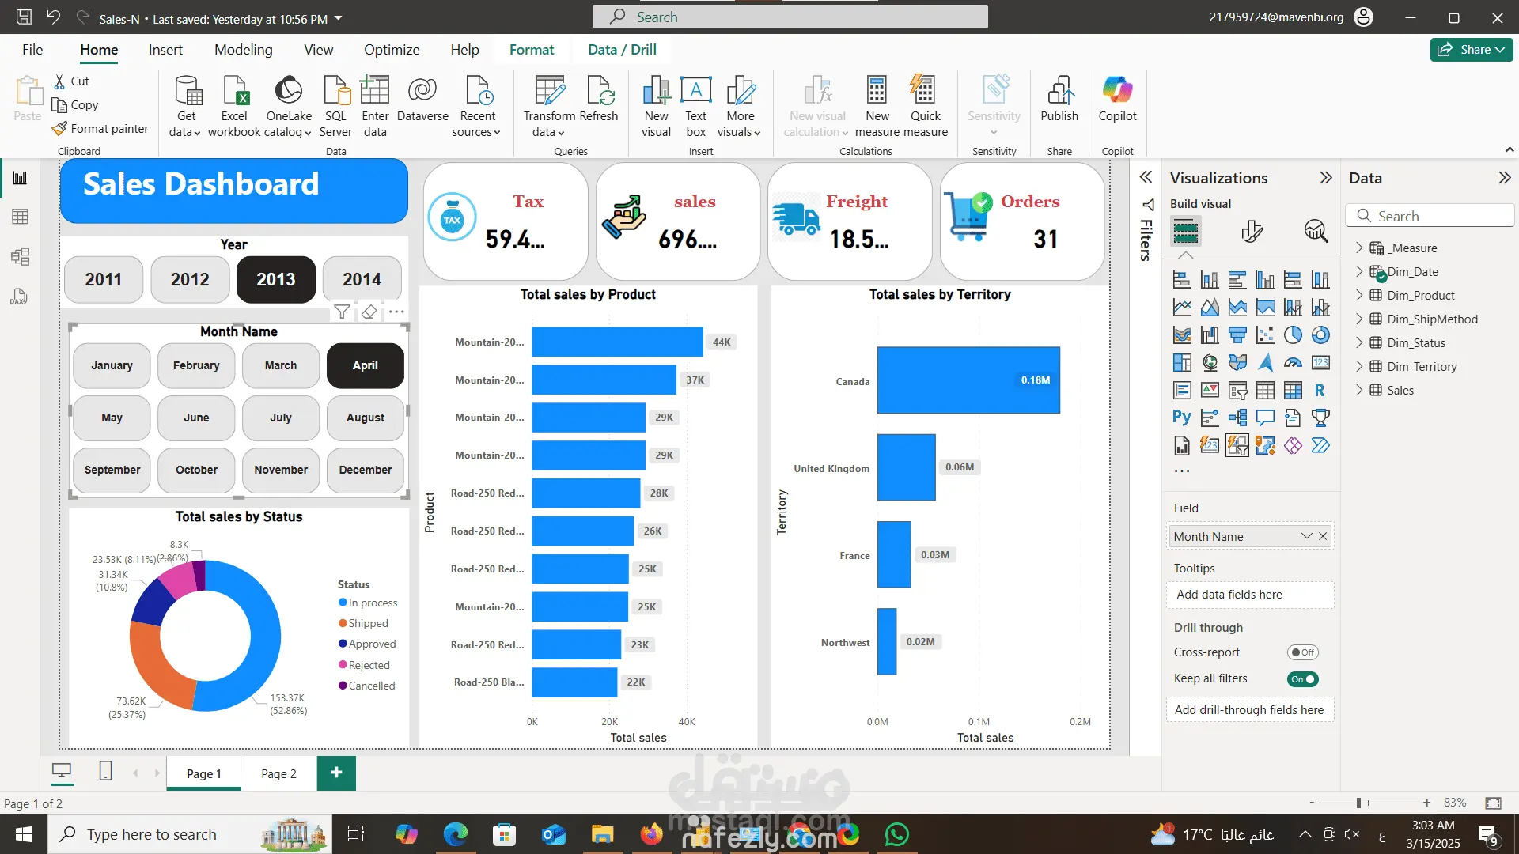
Task: Select the pie chart visualization icon
Action: 1293,335
